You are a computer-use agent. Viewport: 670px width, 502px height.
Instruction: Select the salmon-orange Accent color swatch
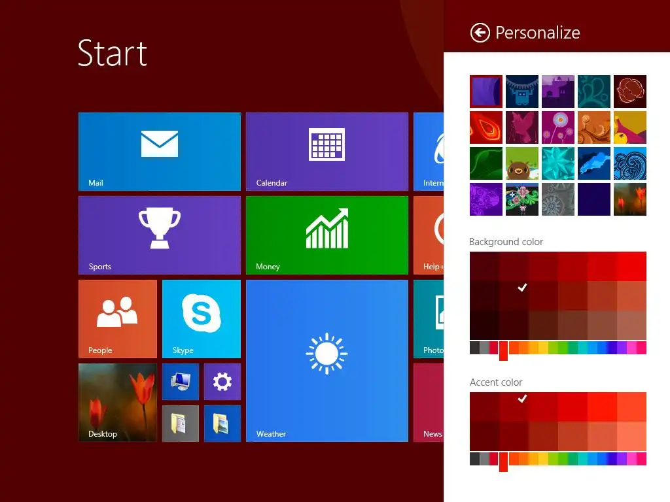[631, 436]
